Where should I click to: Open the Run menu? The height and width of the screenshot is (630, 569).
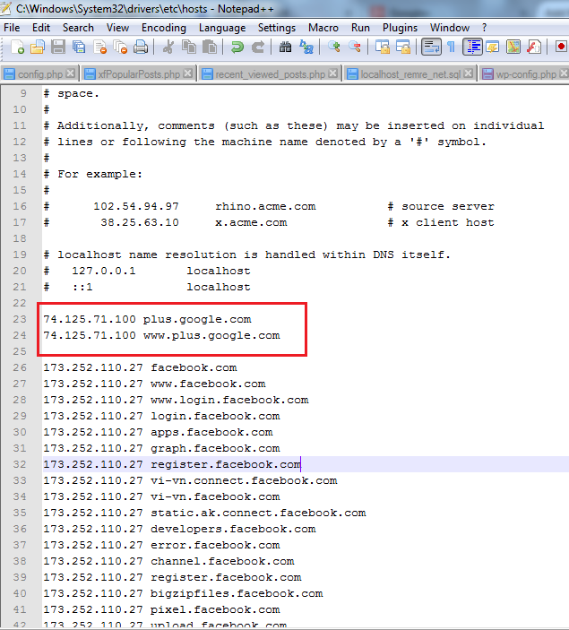(360, 28)
